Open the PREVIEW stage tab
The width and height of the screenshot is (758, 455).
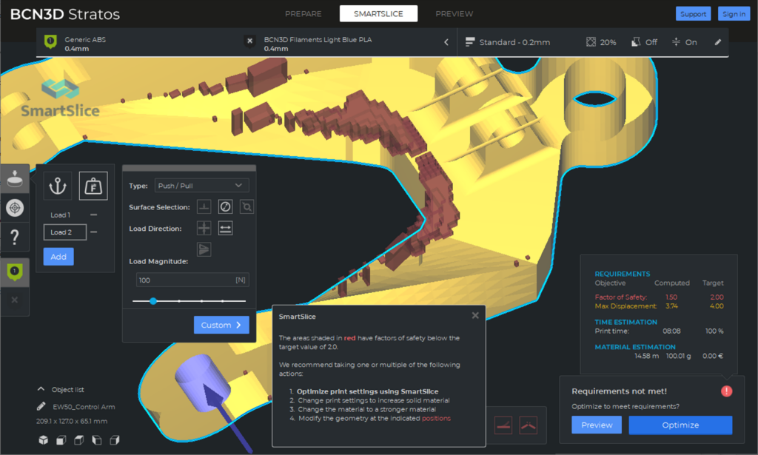point(454,14)
